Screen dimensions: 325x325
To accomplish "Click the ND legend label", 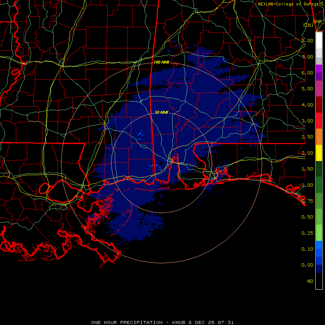I will (310, 281).
